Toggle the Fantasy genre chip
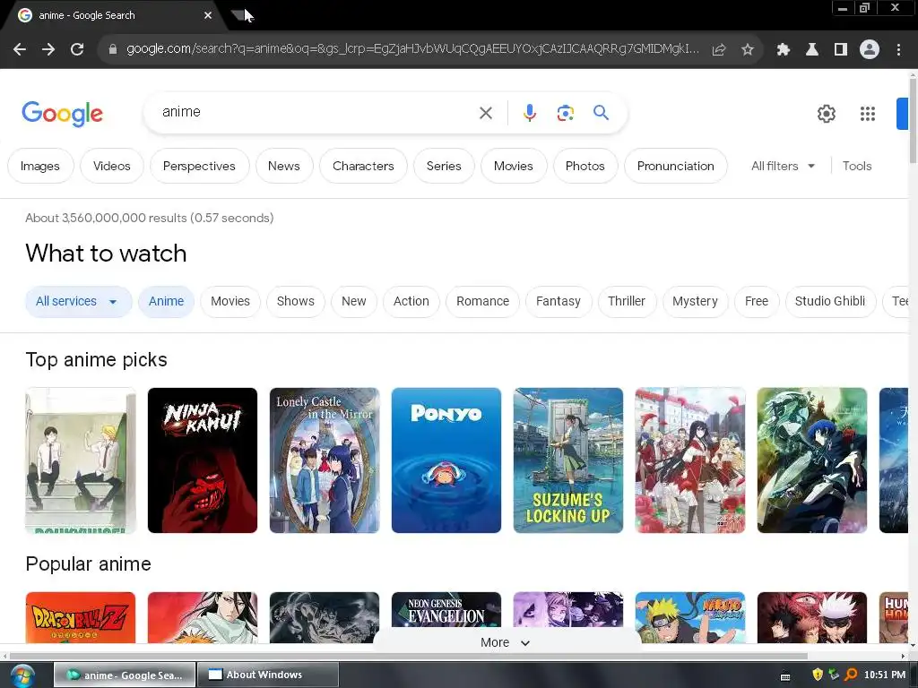Image resolution: width=918 pixels, height=688 pixels. [x=559, y=302]
